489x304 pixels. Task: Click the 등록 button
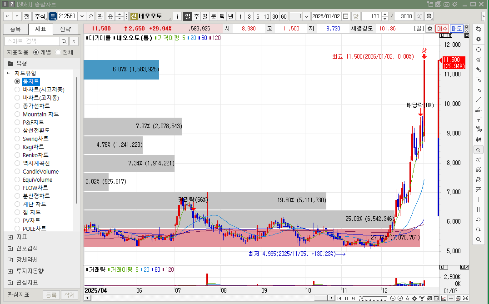pos(51,295)
